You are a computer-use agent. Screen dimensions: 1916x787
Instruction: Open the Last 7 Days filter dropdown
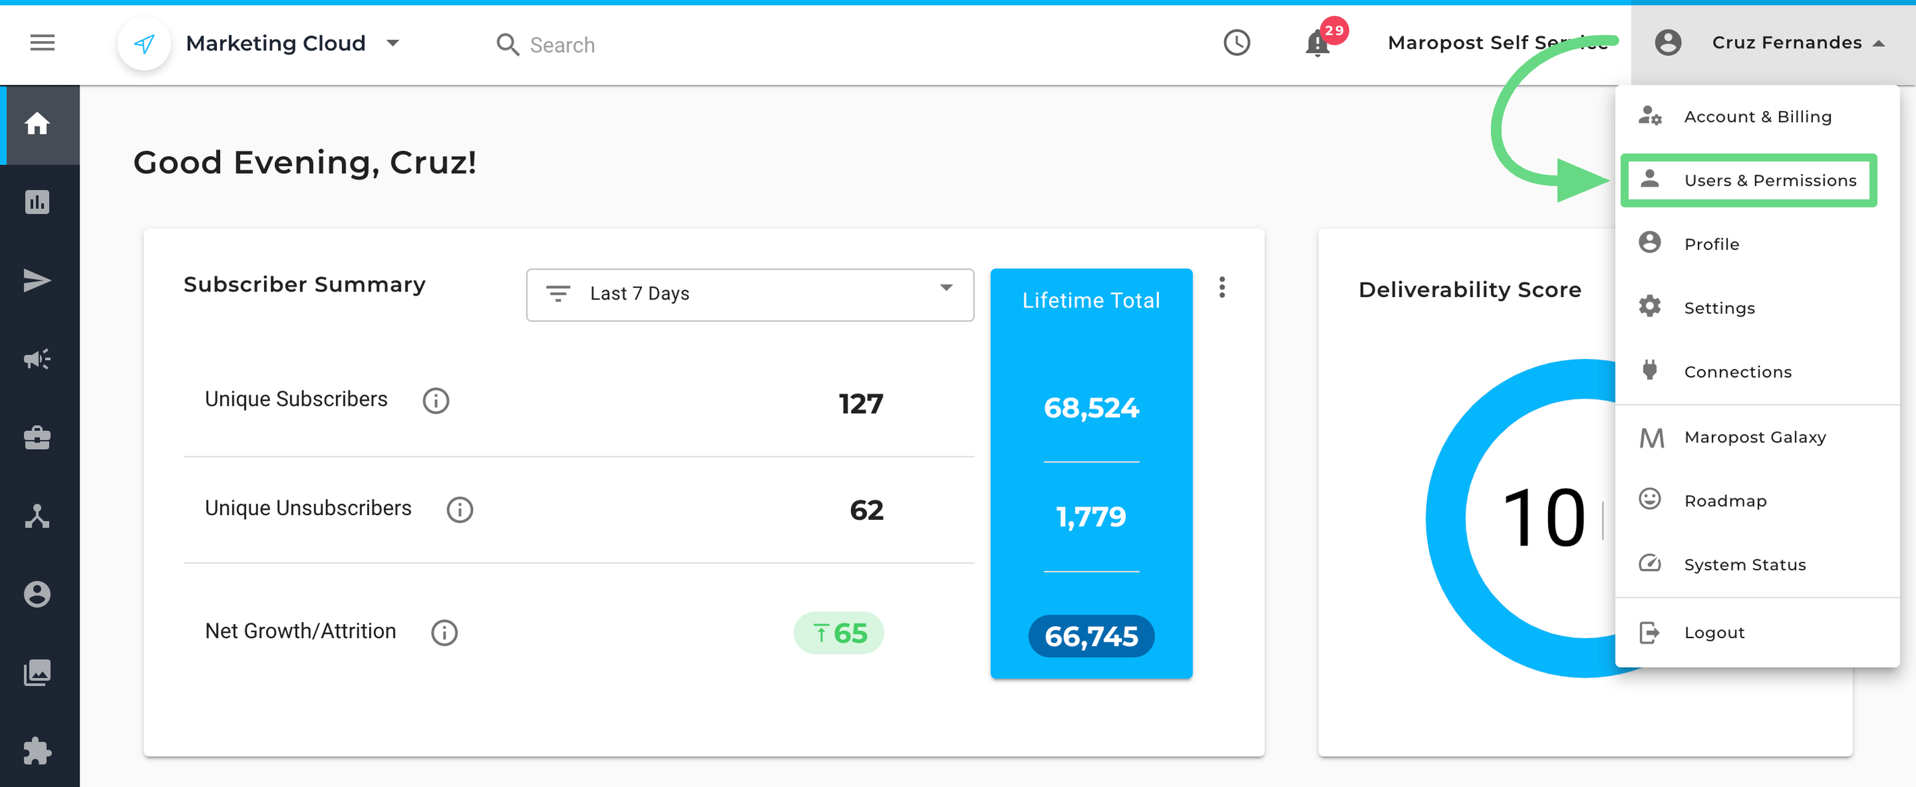click(x=749, y=294)
